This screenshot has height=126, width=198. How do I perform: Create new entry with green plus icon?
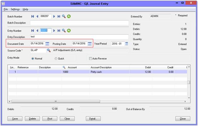click(x=69, y=30)
